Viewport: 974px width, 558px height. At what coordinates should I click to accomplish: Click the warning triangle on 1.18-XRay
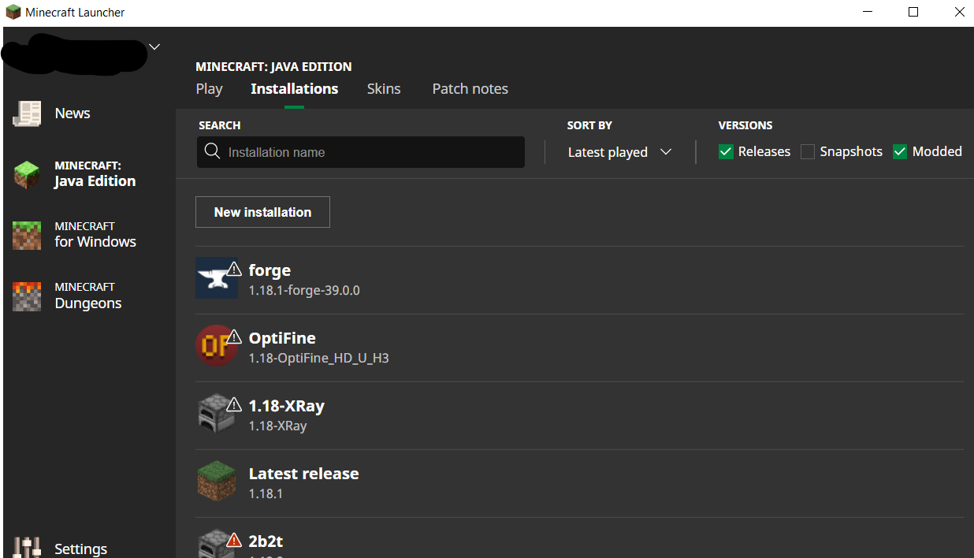234,404
